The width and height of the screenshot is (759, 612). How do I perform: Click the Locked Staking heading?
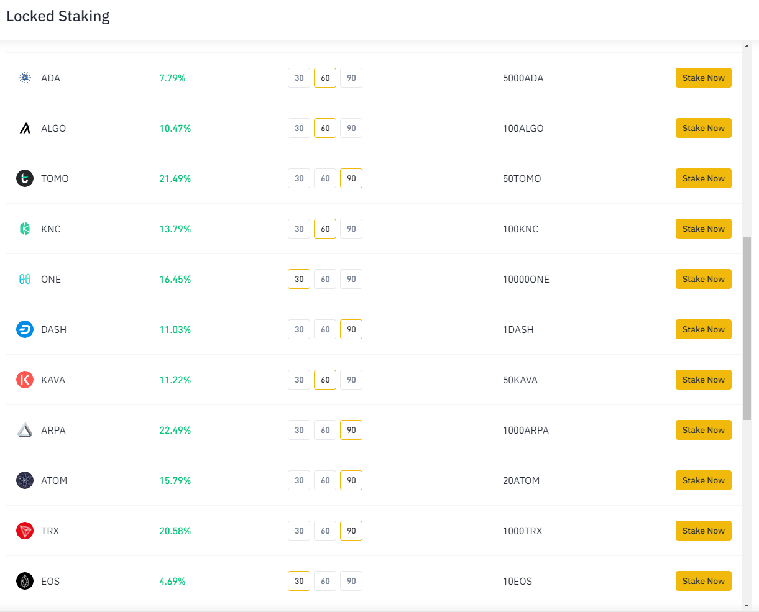58,16
